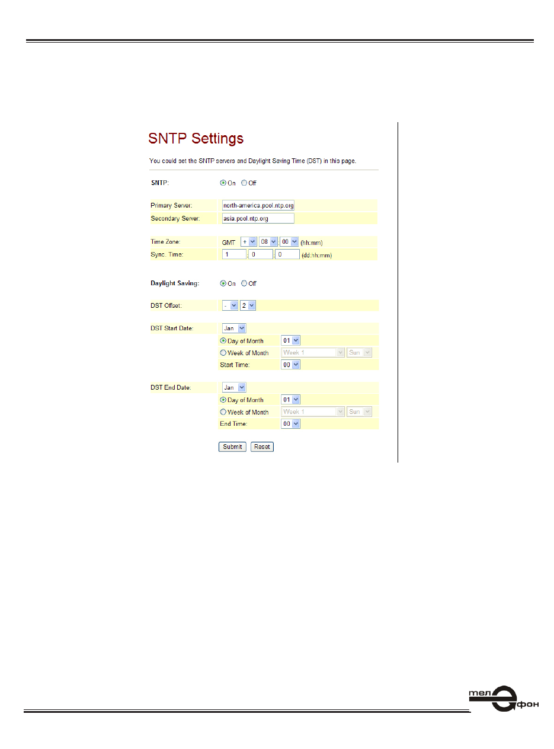The width and height of the screenshot is (554, 749).
Task: Click the DST Start Date label
Action: pos(172,328)
